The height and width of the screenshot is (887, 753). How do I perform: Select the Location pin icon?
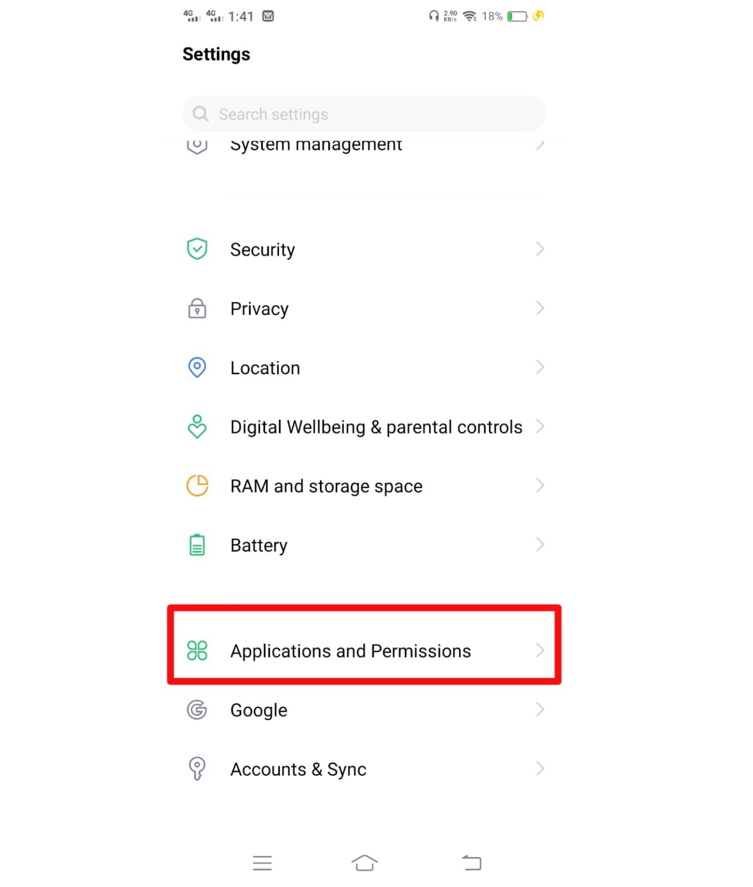pyautogui.click(x=196, y=367)
